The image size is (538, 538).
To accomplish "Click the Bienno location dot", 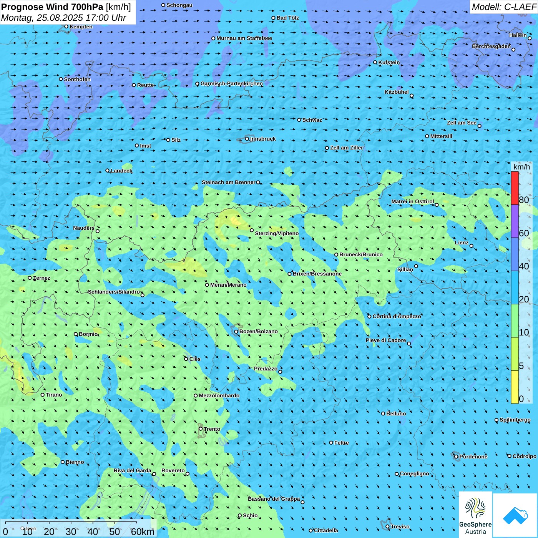I will click(x=63, y=462).
